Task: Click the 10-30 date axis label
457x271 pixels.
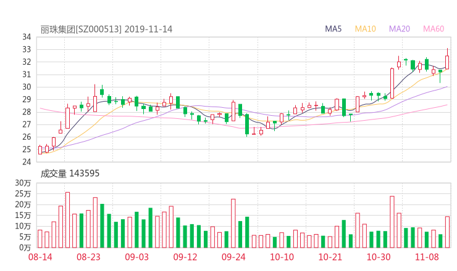Action: click(379, 257)
